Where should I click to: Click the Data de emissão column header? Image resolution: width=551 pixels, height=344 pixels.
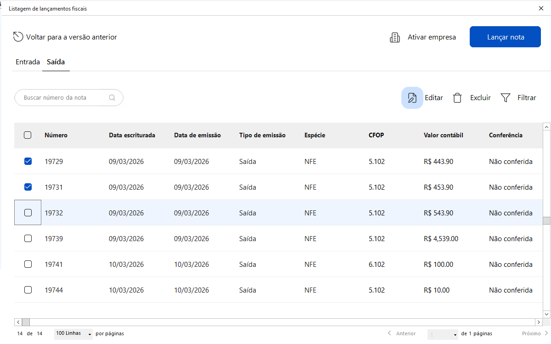click(197, 135)
